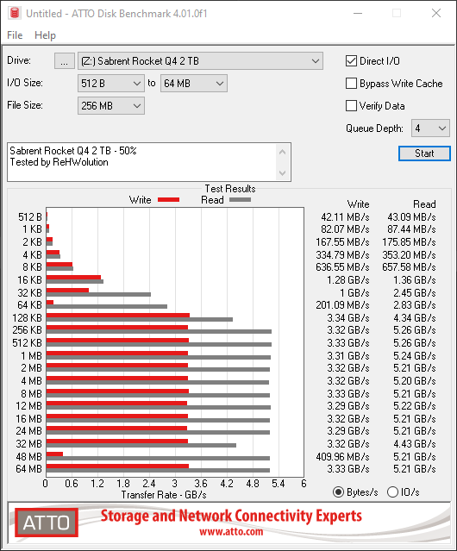Click the gray Read legend swatch
This screenshot has height=551, width=457.
(240, 199)
